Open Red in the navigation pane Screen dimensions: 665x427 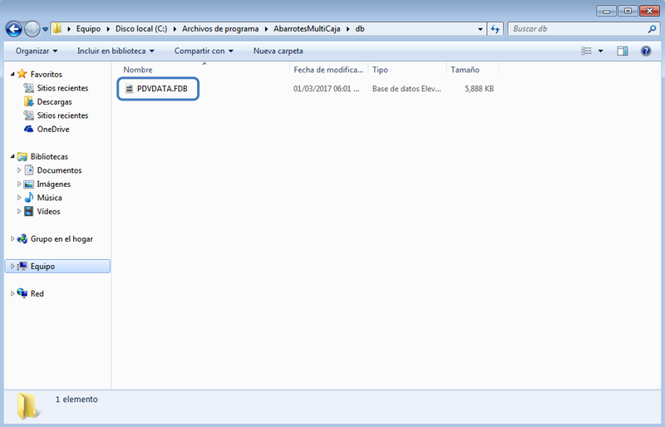[x=37, y=293]
